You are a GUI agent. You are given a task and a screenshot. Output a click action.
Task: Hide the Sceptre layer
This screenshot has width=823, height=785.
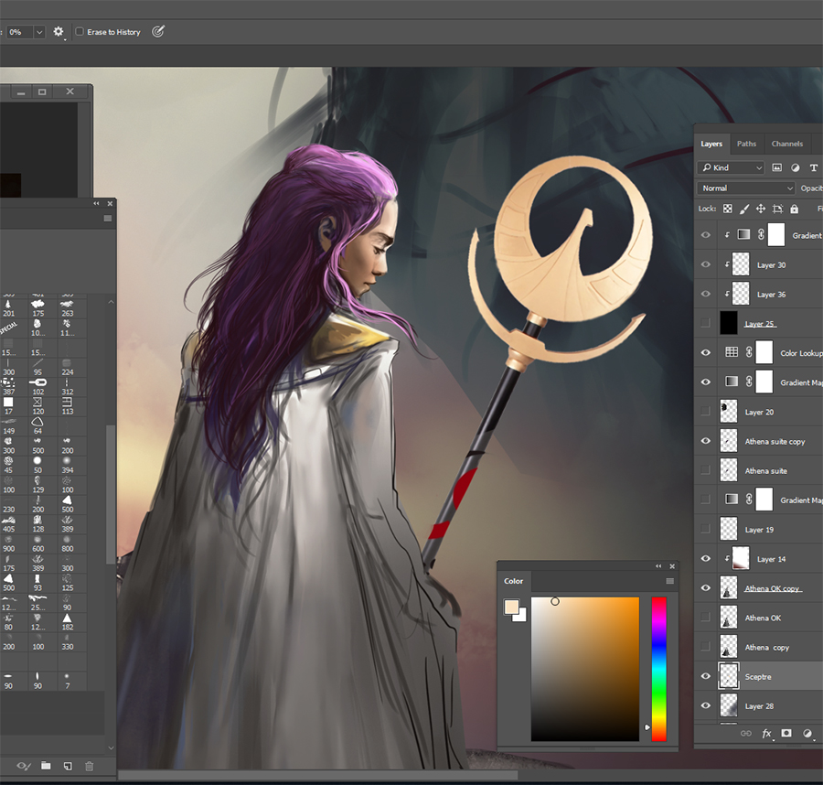(705, 676)
